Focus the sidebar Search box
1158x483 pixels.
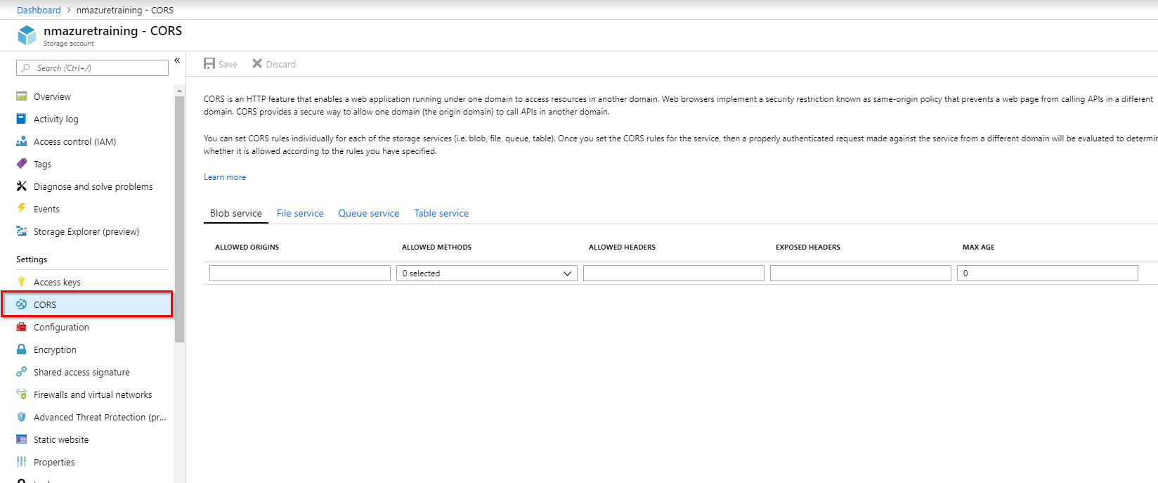tap(93, 68)
